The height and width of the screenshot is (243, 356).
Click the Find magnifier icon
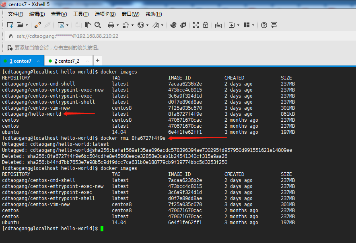98,25
